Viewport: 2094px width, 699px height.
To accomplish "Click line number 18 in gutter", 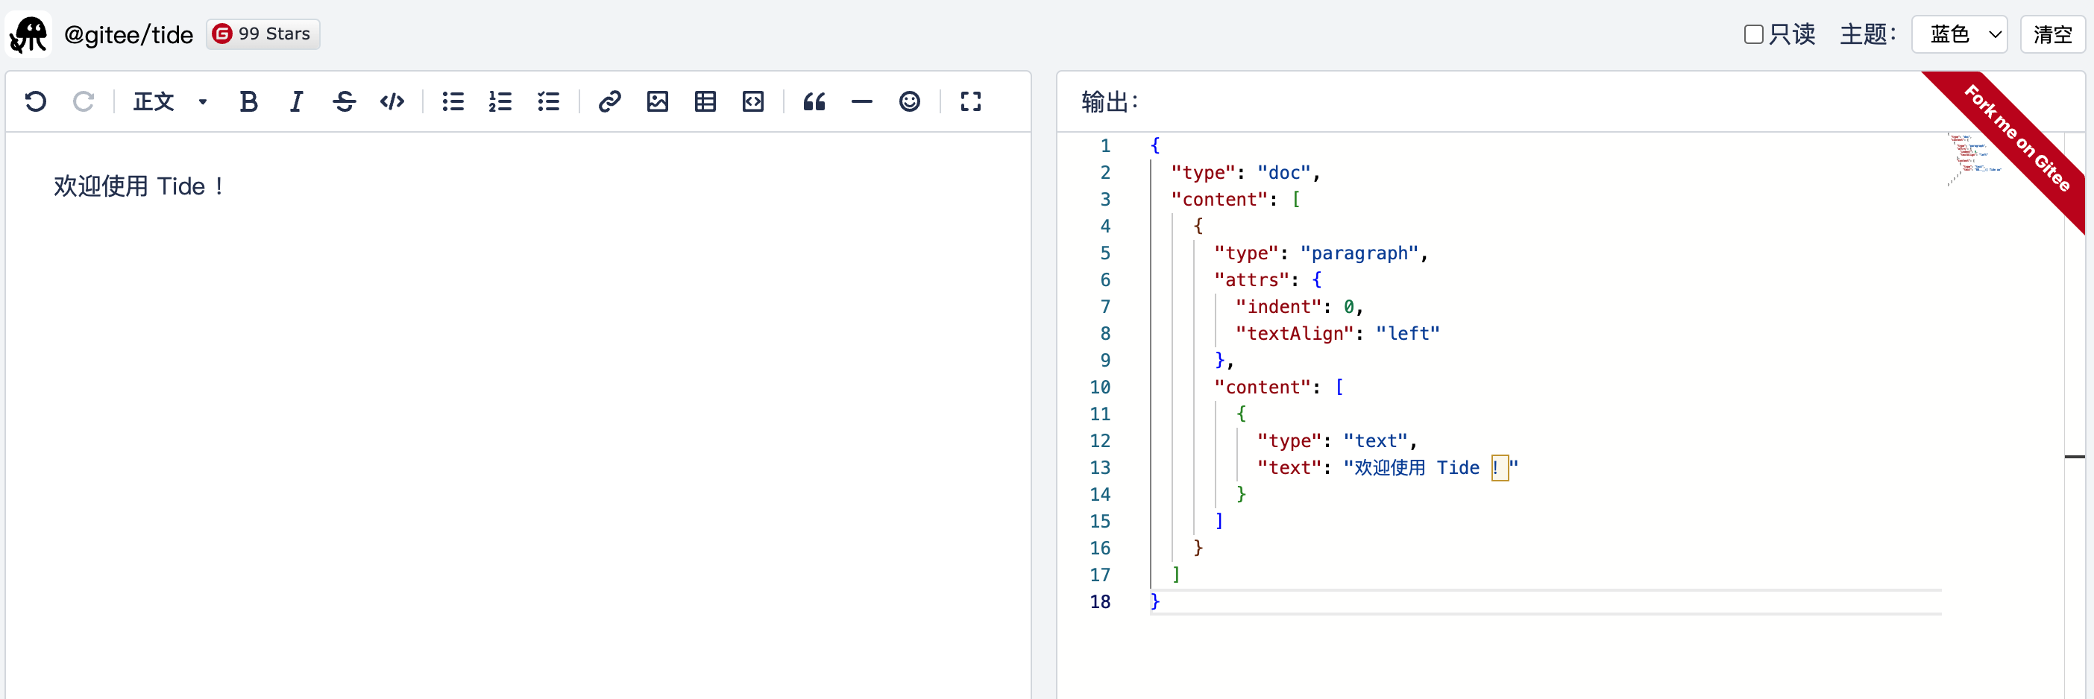I will 1100,601.
